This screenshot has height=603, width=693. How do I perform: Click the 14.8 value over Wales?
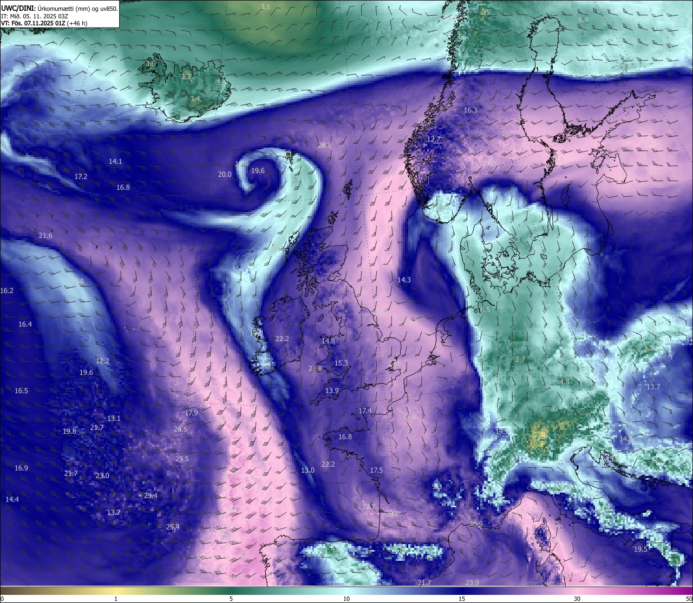click(328, 341)
